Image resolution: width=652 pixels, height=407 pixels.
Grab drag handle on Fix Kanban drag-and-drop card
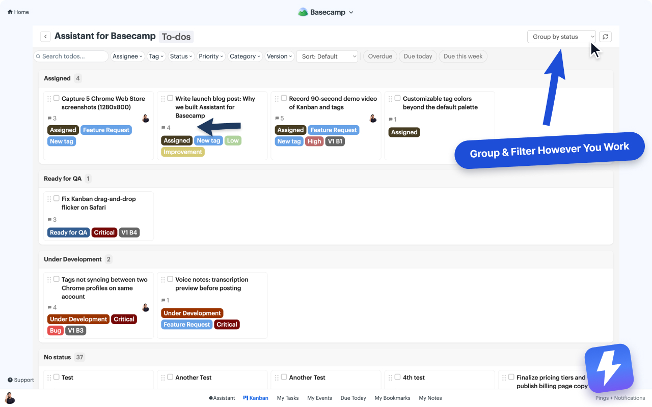click(49, 199)
